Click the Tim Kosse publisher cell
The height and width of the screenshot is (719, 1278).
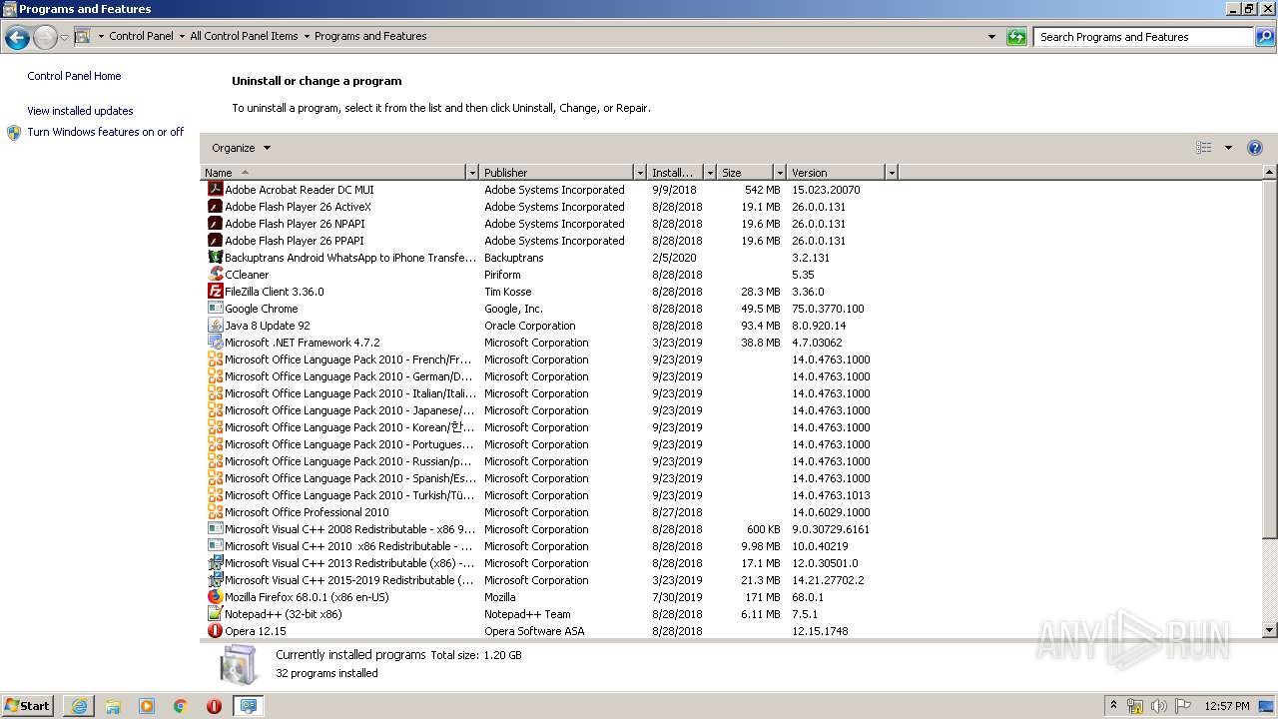(508, 292)
